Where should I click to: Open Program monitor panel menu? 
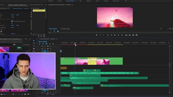[72, 5]
